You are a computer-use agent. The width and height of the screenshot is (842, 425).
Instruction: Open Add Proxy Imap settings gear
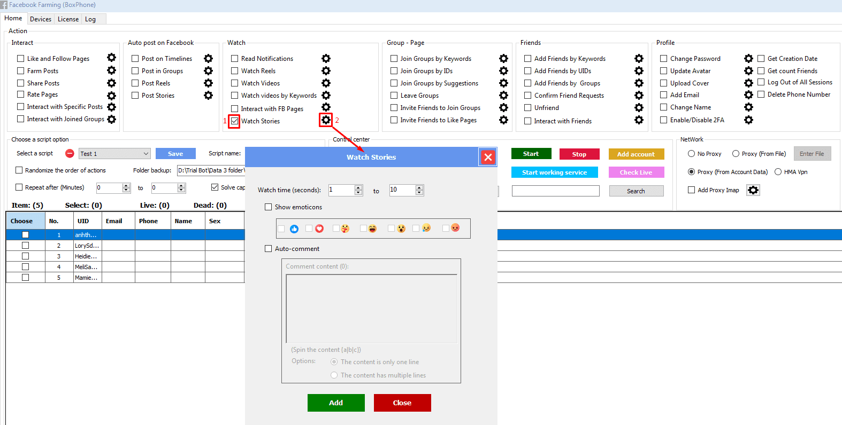[x=753, y=190]
